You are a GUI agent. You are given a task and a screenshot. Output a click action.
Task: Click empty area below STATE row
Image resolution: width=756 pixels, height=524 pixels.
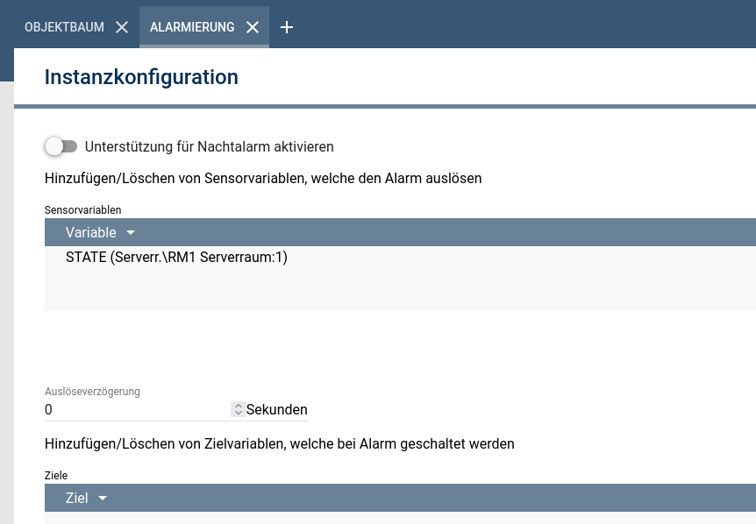point(351,291)
